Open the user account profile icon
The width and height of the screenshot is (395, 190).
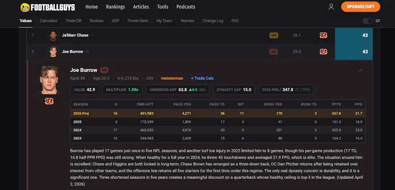point(331,7)
